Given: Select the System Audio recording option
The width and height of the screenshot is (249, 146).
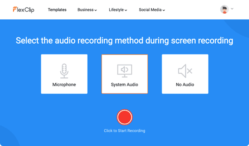Looking at the screenshot, I should pyautogui.click(x=124, y=74).
